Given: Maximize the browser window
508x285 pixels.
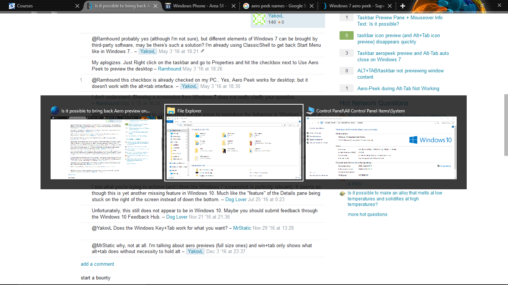Looking at the screenshot, I should (482, 5).
